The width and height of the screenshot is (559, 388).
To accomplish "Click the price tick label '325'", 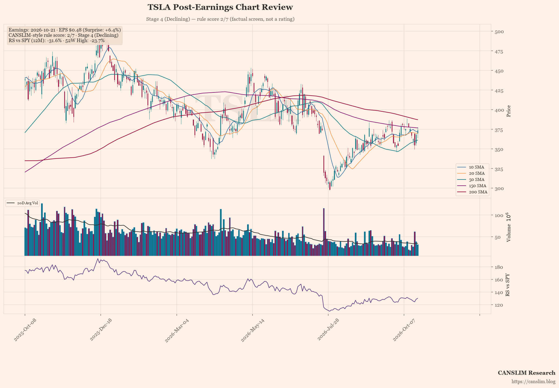I will pos(499,169).
